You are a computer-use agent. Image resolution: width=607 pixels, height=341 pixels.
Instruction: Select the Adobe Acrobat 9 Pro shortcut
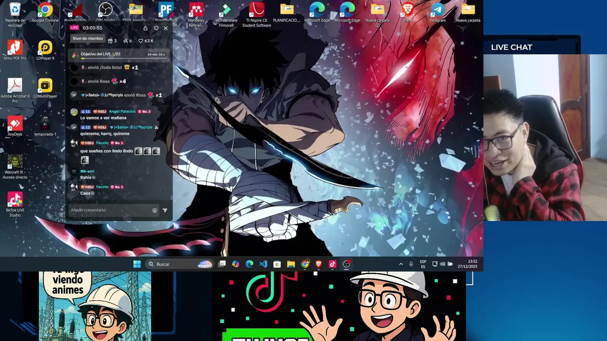pos(15,90)
